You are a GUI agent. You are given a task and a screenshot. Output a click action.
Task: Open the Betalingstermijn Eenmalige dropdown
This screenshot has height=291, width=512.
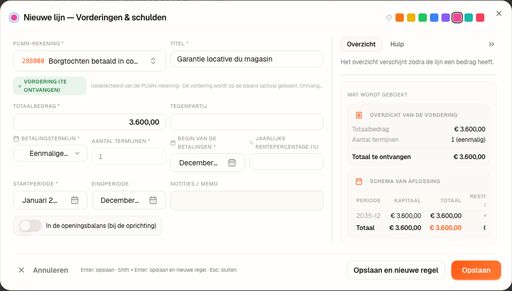(50, 153)
